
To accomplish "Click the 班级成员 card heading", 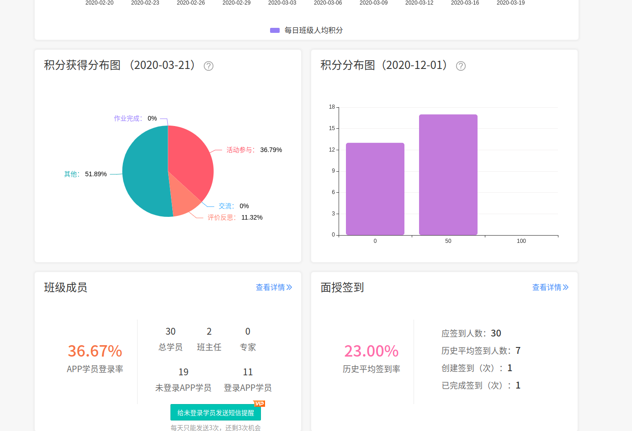I will [66, 287].
